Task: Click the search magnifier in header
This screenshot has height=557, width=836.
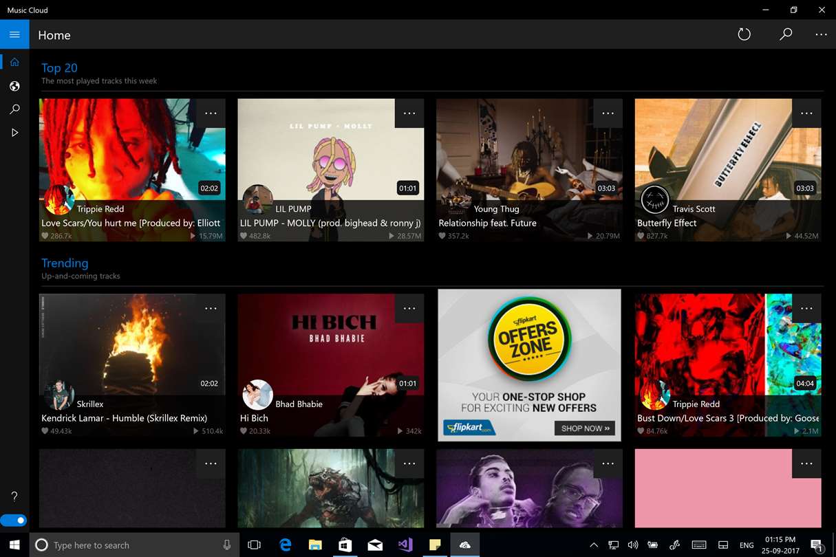Action: [786, 34]
